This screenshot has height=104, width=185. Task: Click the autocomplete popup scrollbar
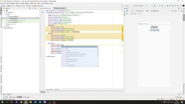98,51
